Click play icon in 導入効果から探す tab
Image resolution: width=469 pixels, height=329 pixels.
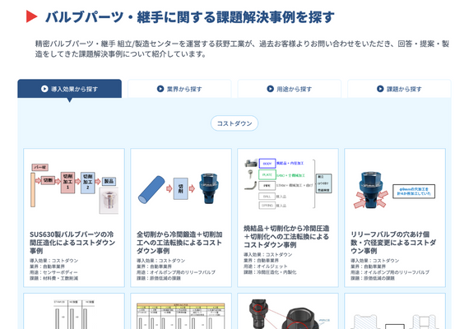[x=44, y=89]
